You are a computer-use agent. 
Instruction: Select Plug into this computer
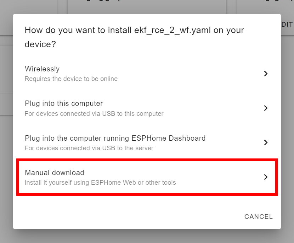[x=147, y=108]
